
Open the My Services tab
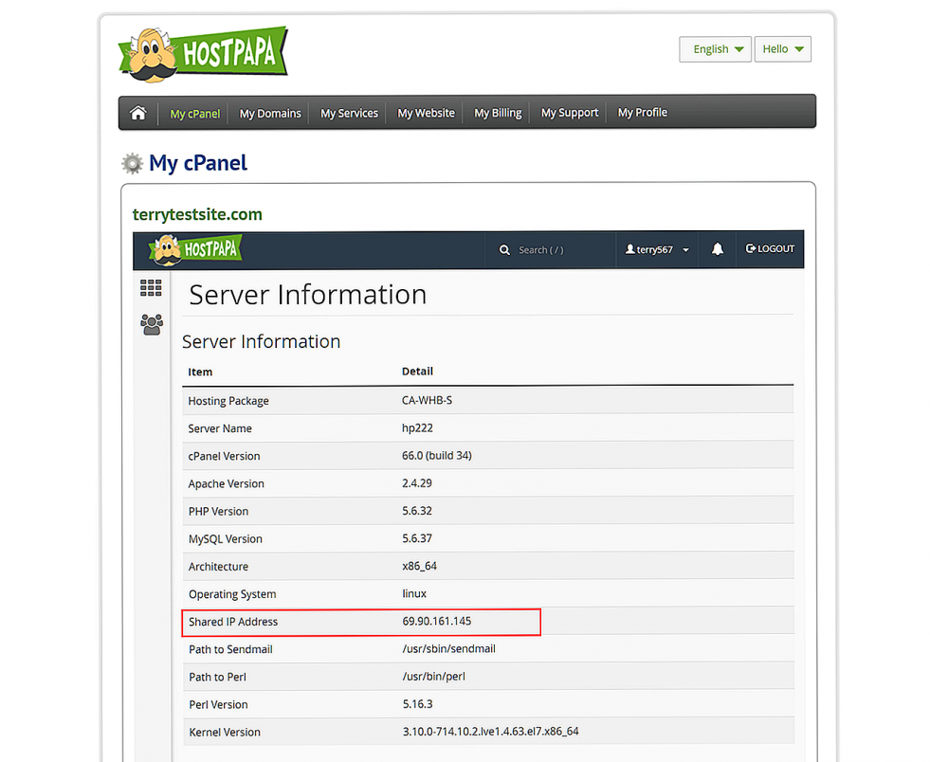pos(349,113)
